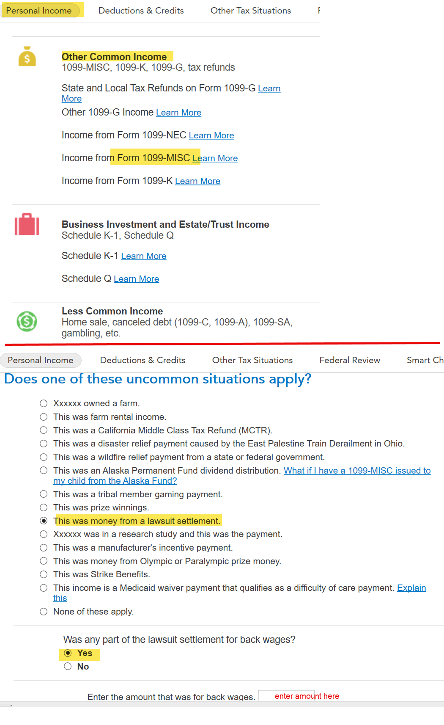The height and width of the screenshot is (725, 444).
Task: Click the 'Schedule K-1, Schedule Q' subtitle
Action: click(118, 235)
